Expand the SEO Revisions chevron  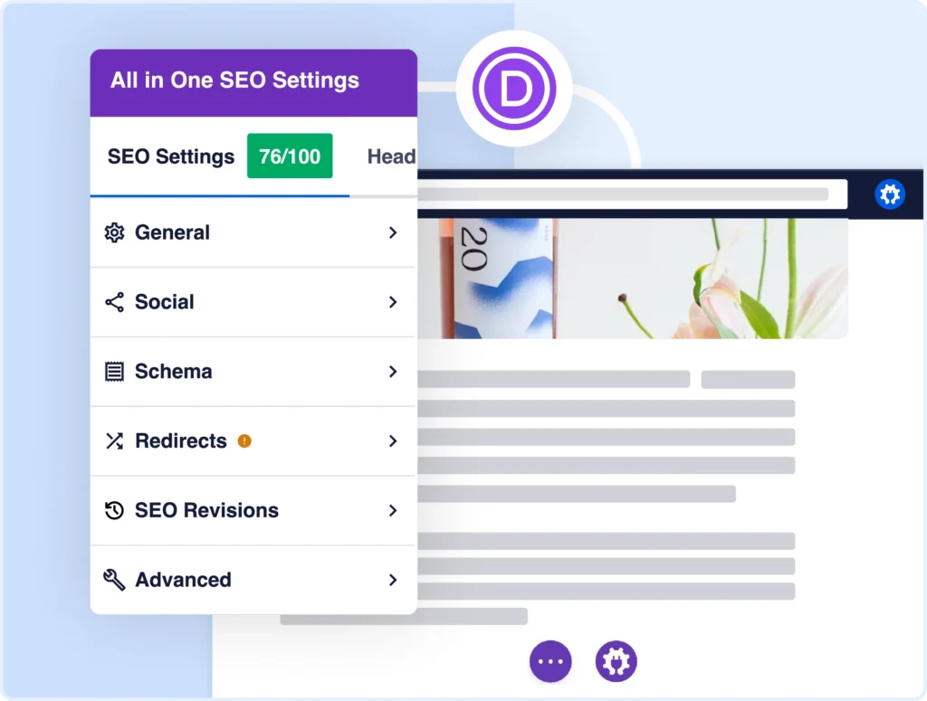tap(393, 510)
